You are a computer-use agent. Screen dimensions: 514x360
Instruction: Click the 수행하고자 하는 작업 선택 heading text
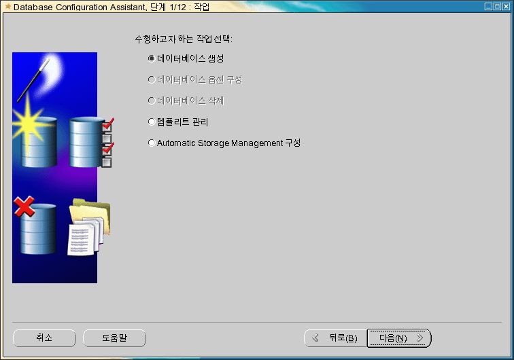(x=184, y=39)
